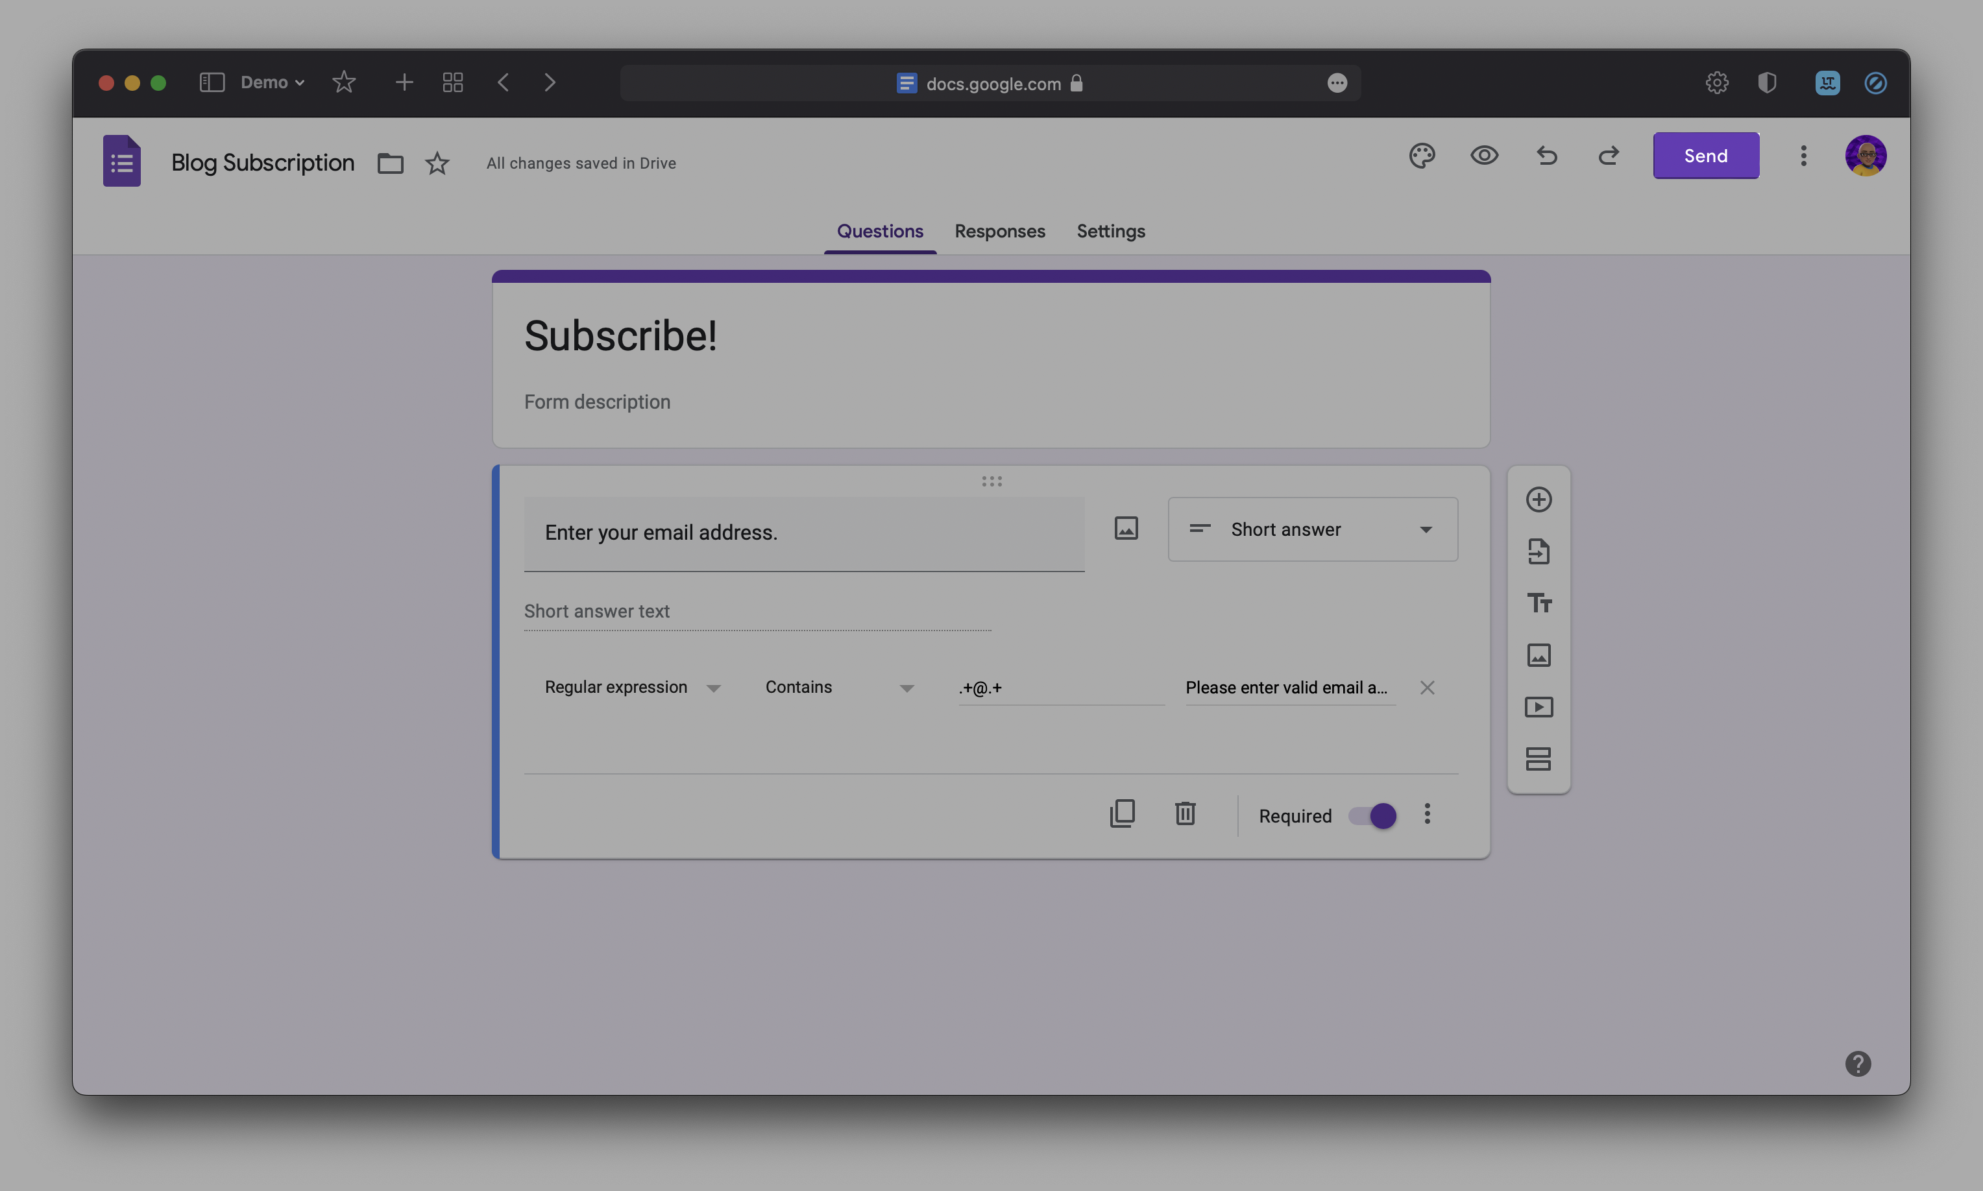Delete the question with trash icon
Viewport: 1983px width, 1191px height.
(1185, 814)
